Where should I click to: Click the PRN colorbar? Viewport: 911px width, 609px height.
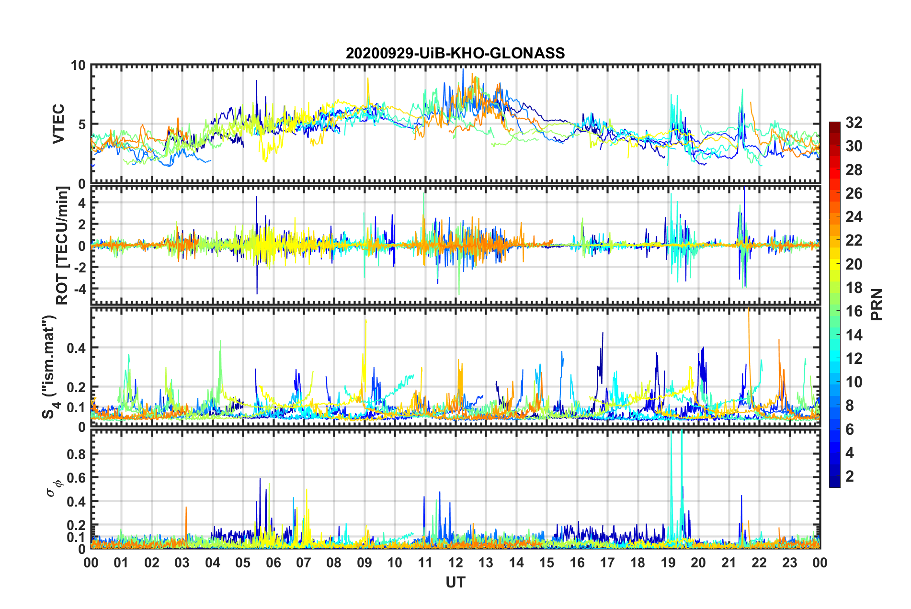tap(834, 304)
